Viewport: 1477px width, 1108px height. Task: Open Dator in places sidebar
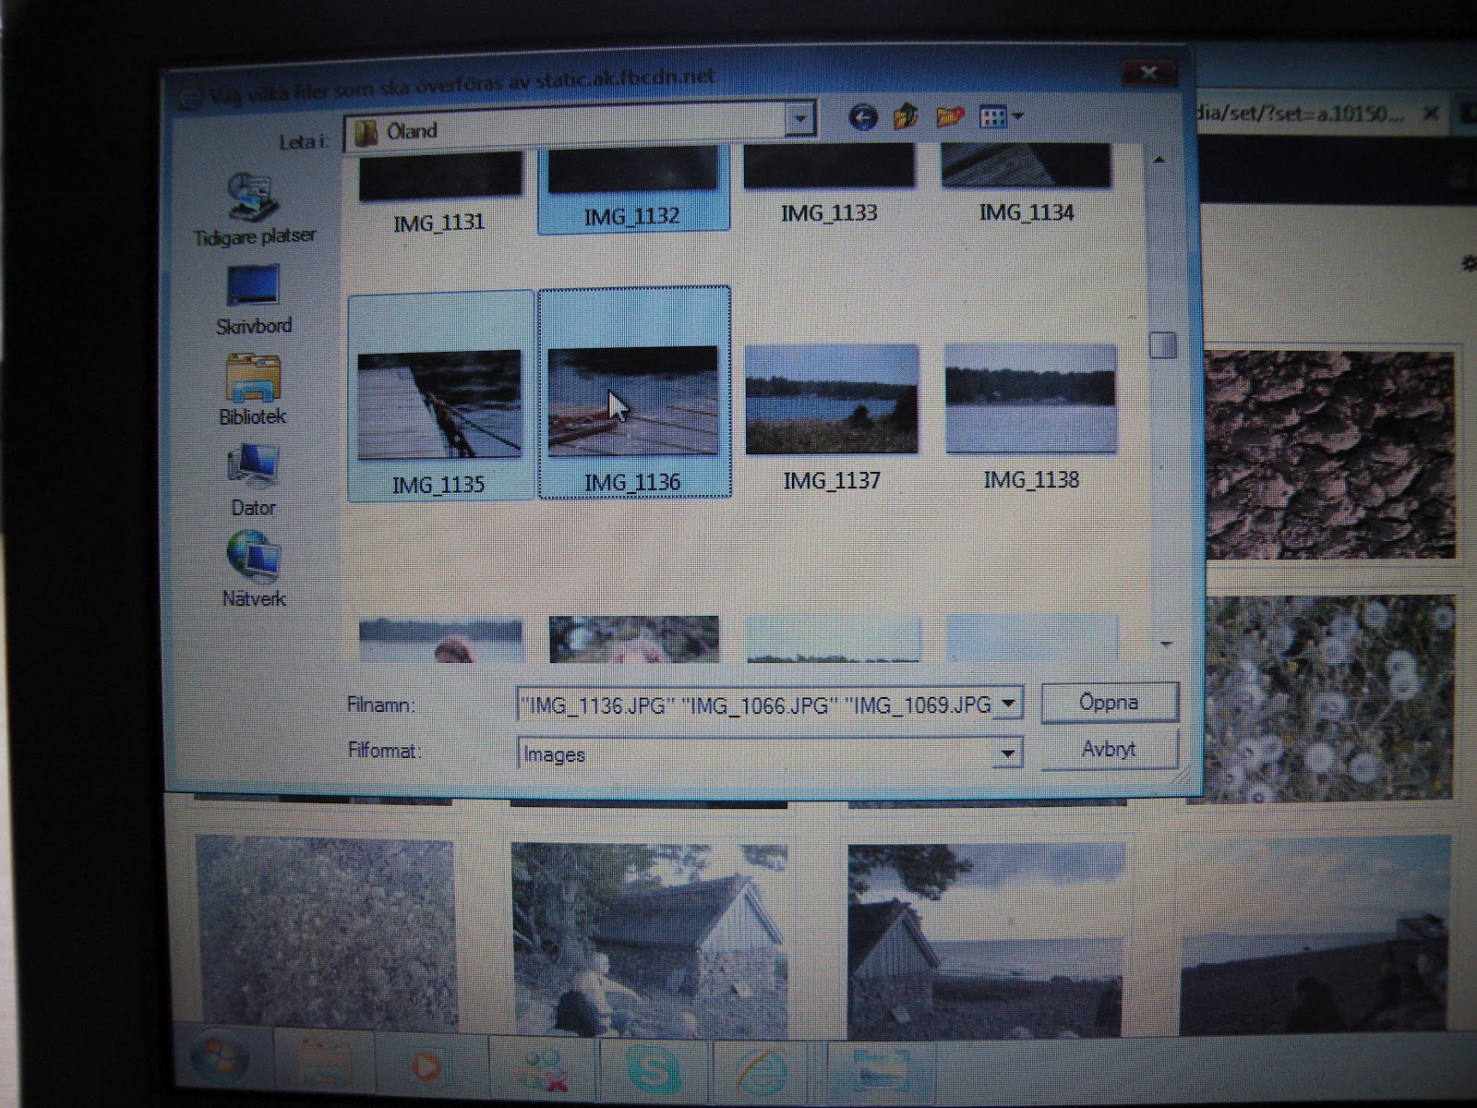point(253,480)
